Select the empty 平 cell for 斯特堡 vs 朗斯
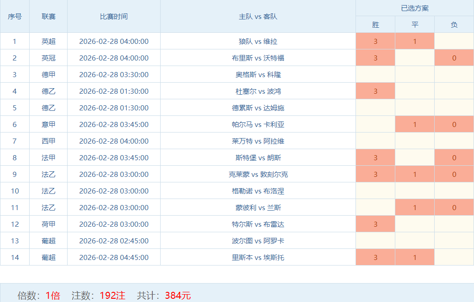Viewport: 474px width, 302px height. coord(415,157)
